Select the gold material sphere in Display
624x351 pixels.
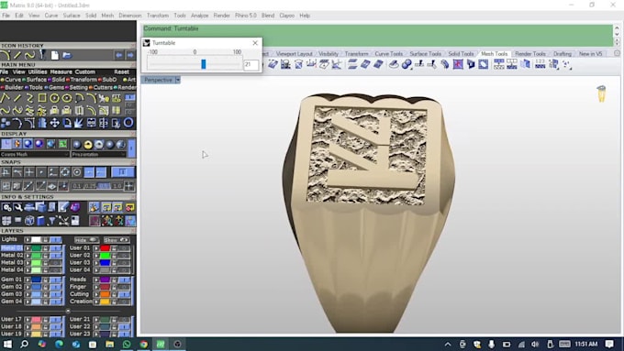[88, 144]
